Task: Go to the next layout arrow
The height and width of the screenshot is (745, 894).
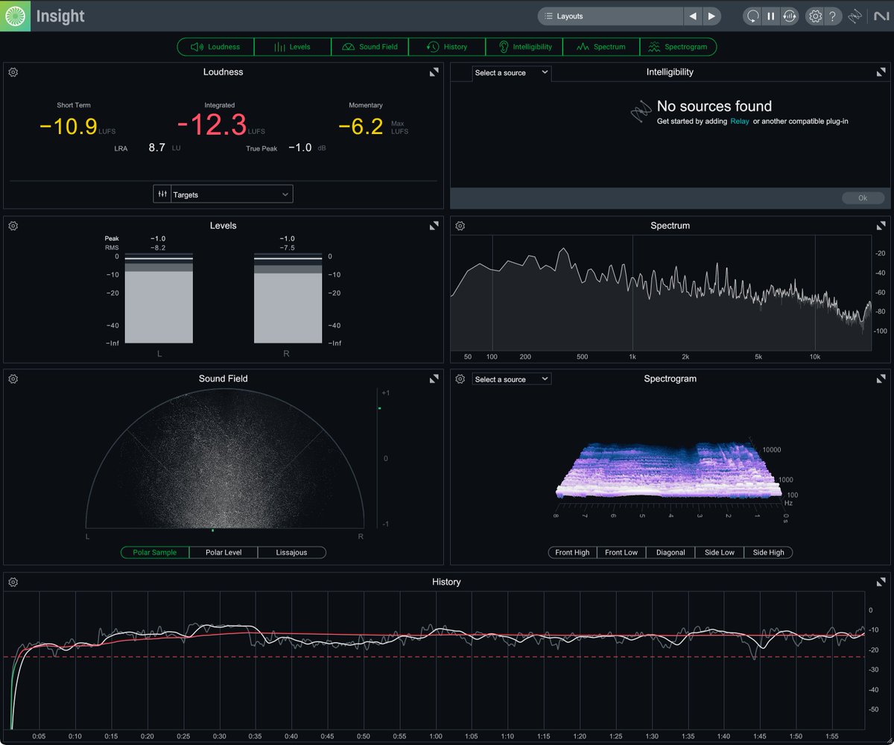Action: coord(711,16)
